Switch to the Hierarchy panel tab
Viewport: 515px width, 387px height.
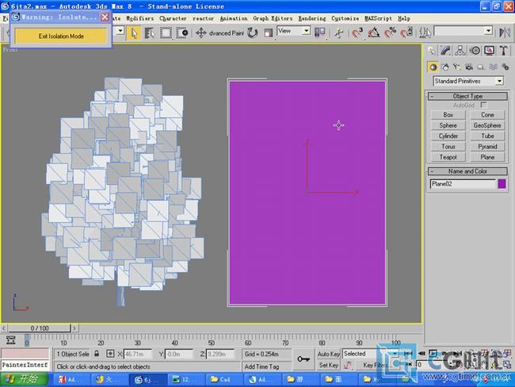point(460,51)
